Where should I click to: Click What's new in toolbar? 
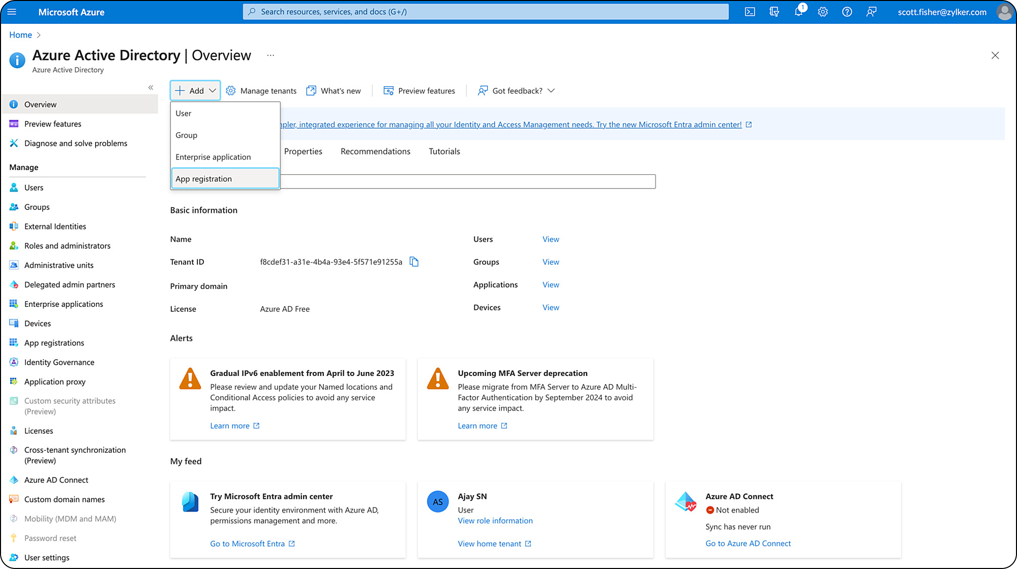pos(334,90)
